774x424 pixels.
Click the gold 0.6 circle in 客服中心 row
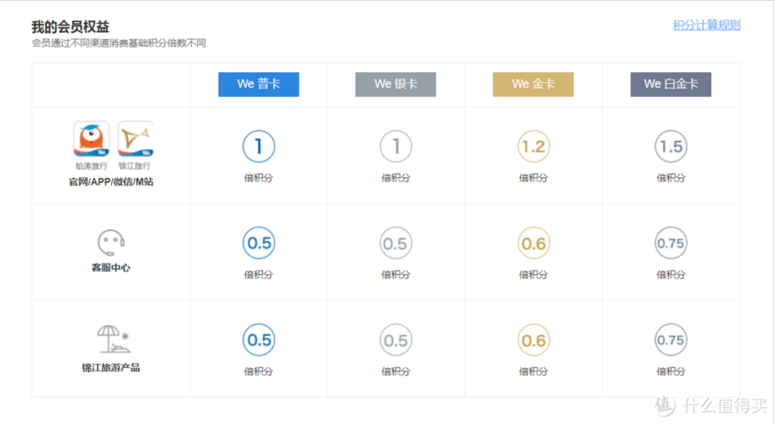[533, 243]
